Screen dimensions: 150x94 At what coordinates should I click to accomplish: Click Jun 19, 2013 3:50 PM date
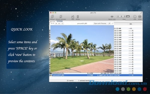(111, 75)
